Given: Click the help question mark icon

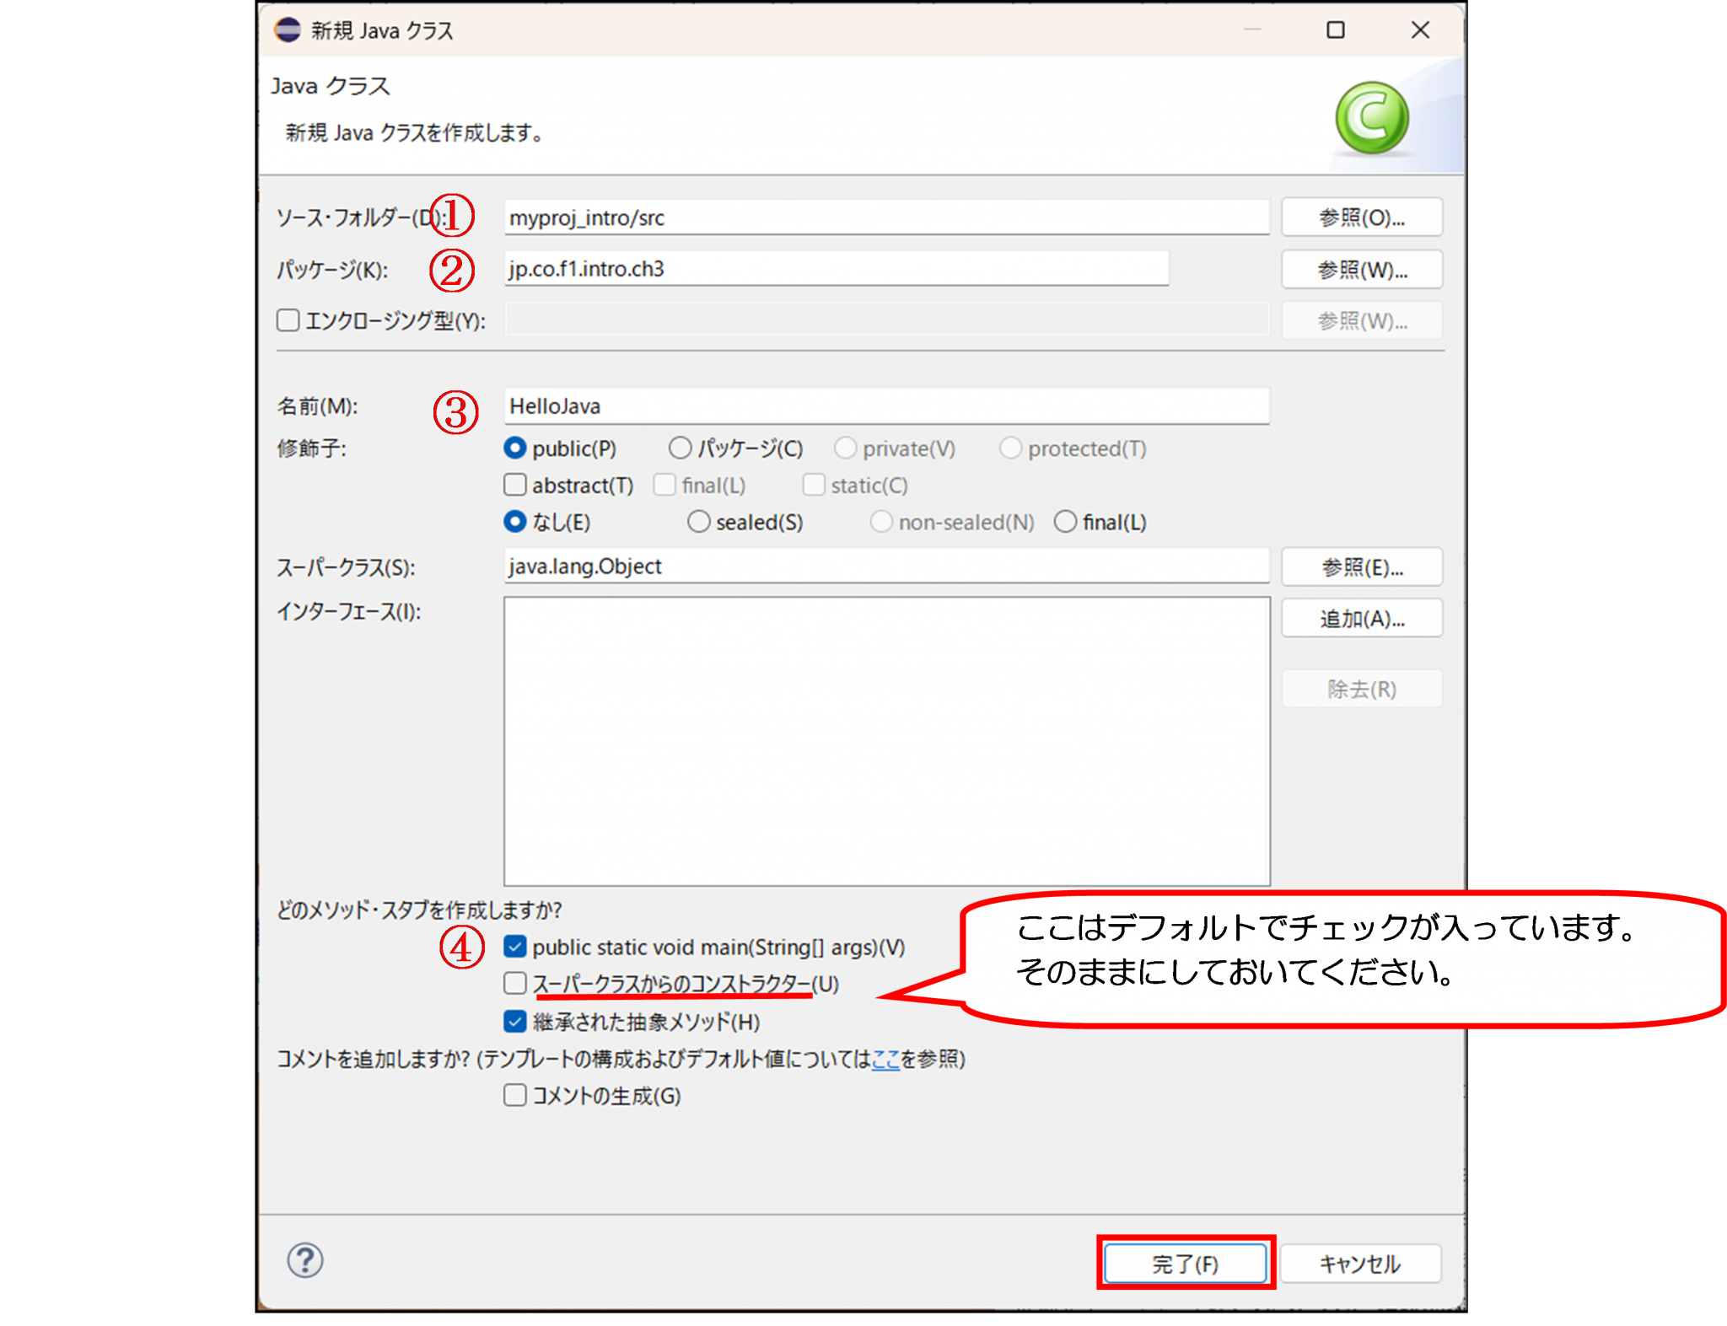Looking at the screenshot, I should coord(304,1260).
